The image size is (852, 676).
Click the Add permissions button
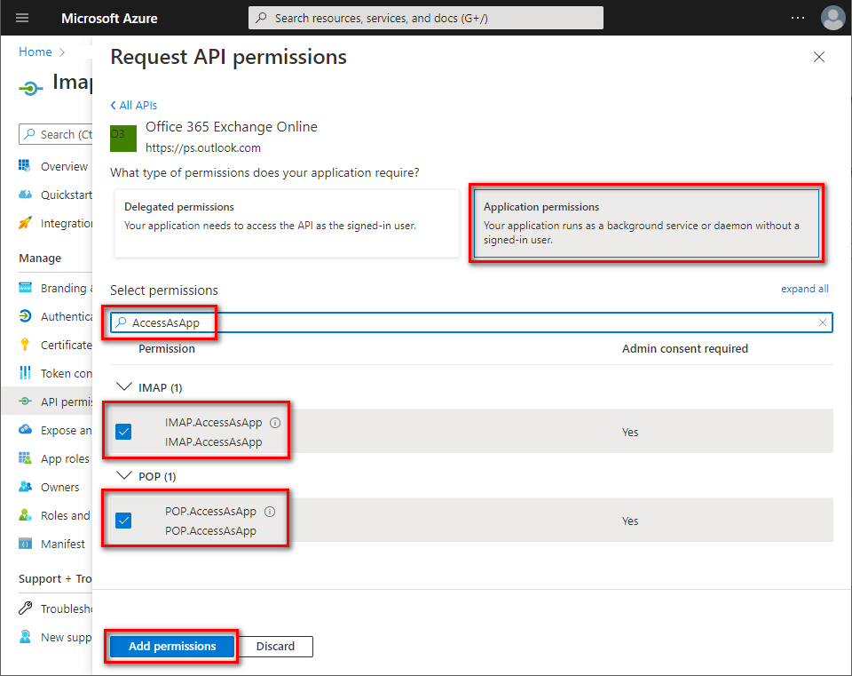click(x=172, y=646)
